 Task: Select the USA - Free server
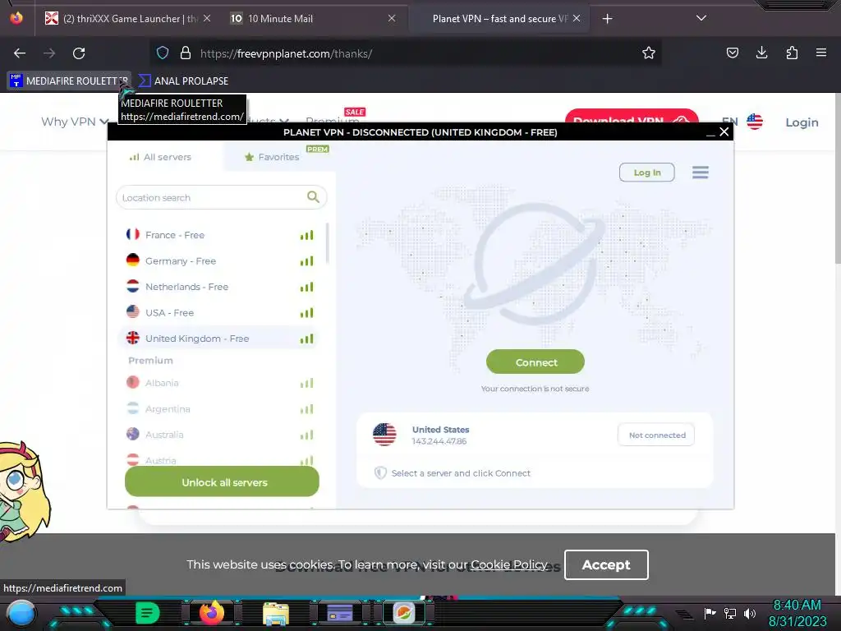click(219, 312)
